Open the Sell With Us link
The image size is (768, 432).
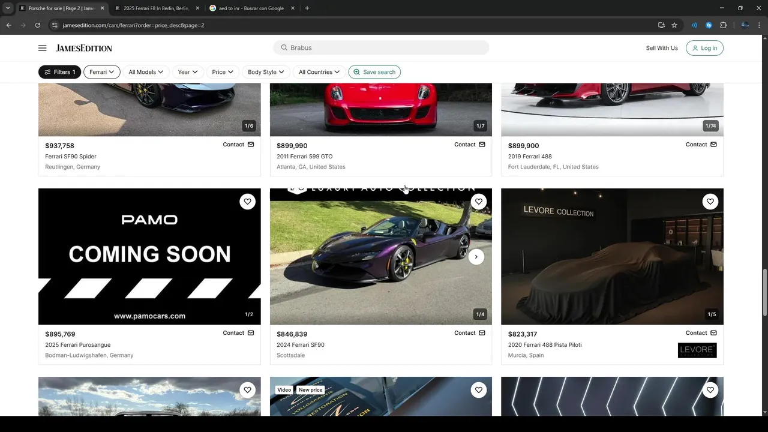click(x=662, y=48)
